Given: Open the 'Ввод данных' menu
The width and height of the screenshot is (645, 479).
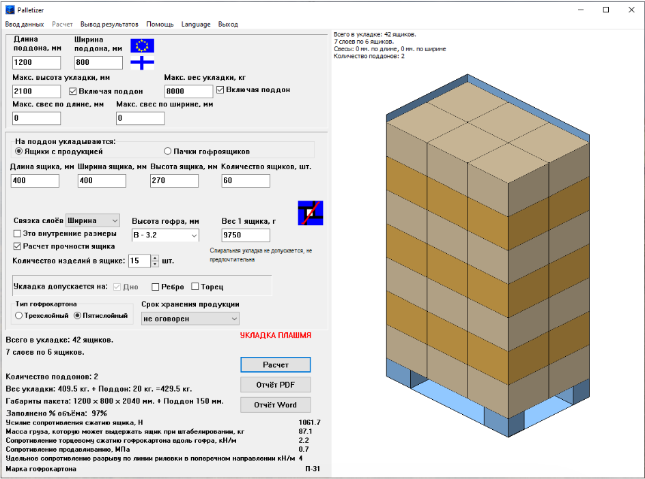Looking at the screenshot, I should click(x=25, y=25).
